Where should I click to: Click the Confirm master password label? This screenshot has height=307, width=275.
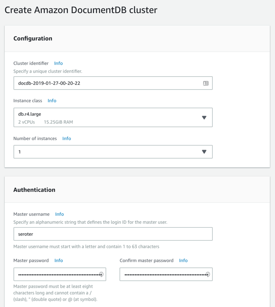click(x=146, y=261)
